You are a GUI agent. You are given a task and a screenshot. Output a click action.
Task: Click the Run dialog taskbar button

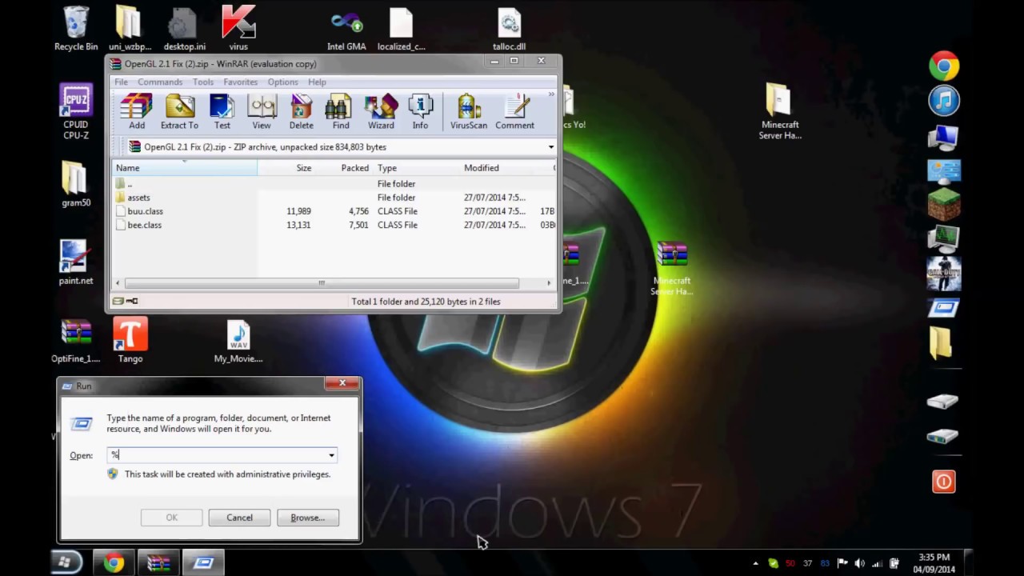(203, 563)
